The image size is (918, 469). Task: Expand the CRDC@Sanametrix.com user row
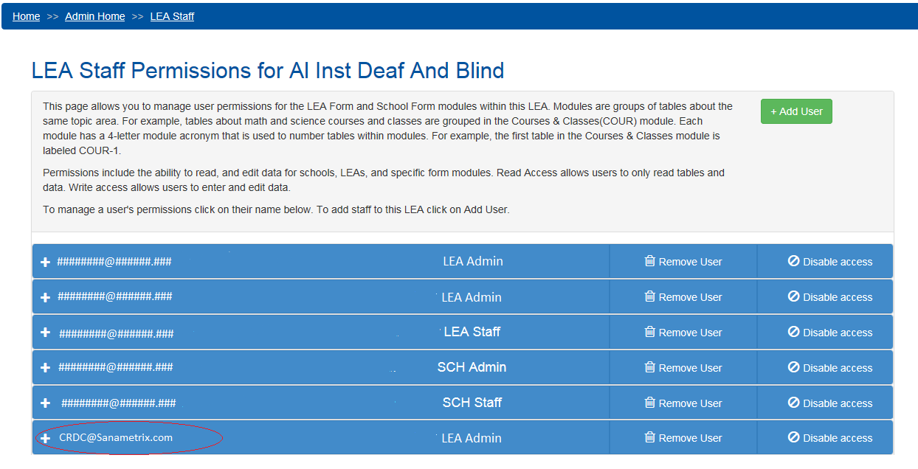(x=45, y=438)
